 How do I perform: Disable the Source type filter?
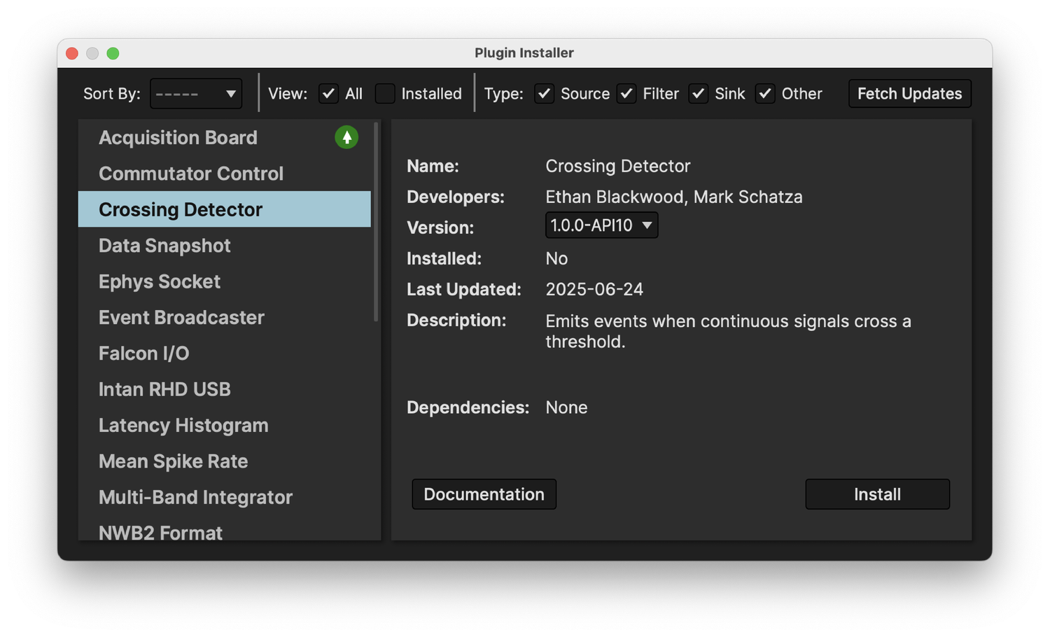point(544,93)
